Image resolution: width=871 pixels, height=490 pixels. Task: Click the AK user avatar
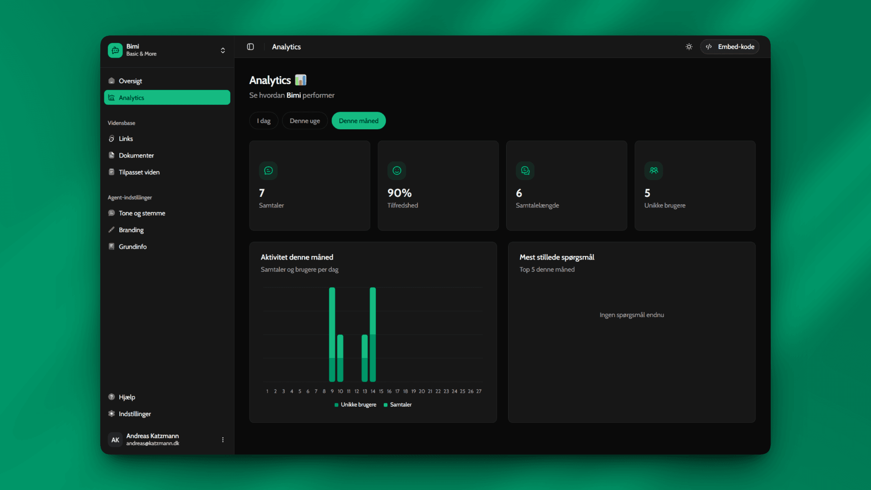point(115,440)
